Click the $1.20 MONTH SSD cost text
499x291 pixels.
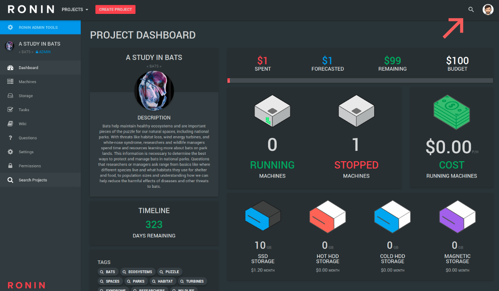coord(263,270)
